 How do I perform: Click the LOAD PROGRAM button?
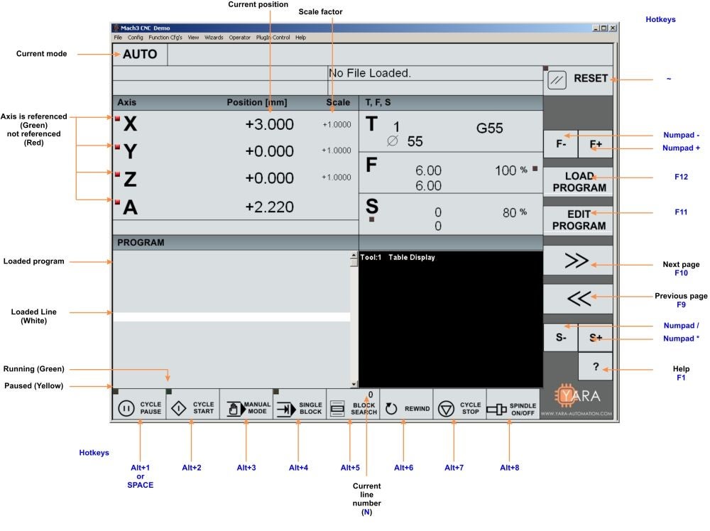click(x=578, y=182)
